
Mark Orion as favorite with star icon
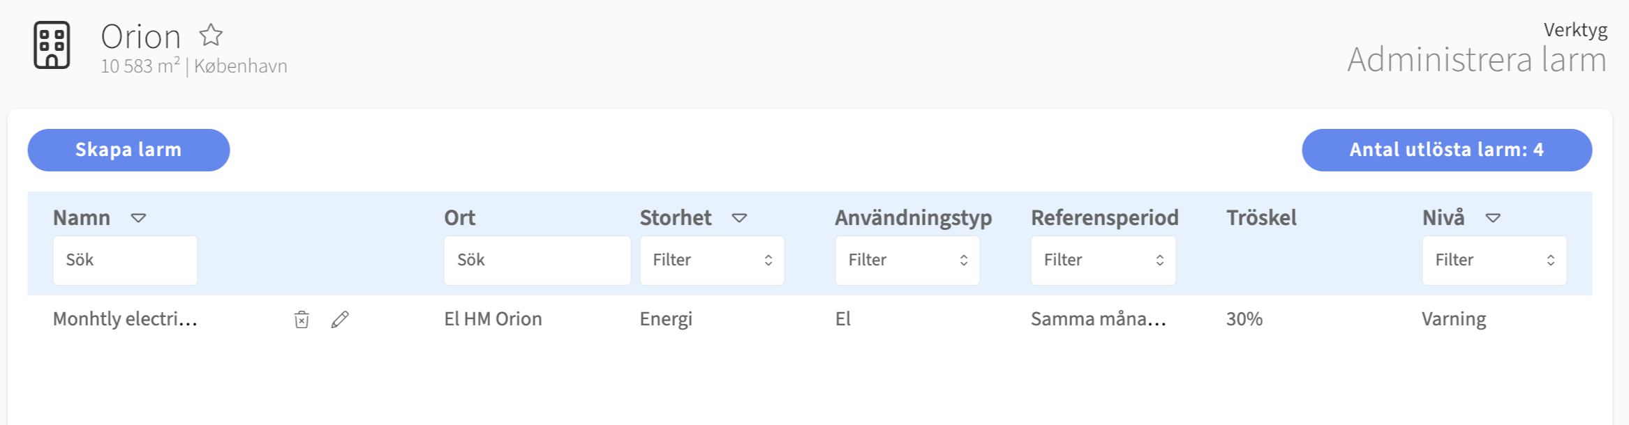[211, 35]
